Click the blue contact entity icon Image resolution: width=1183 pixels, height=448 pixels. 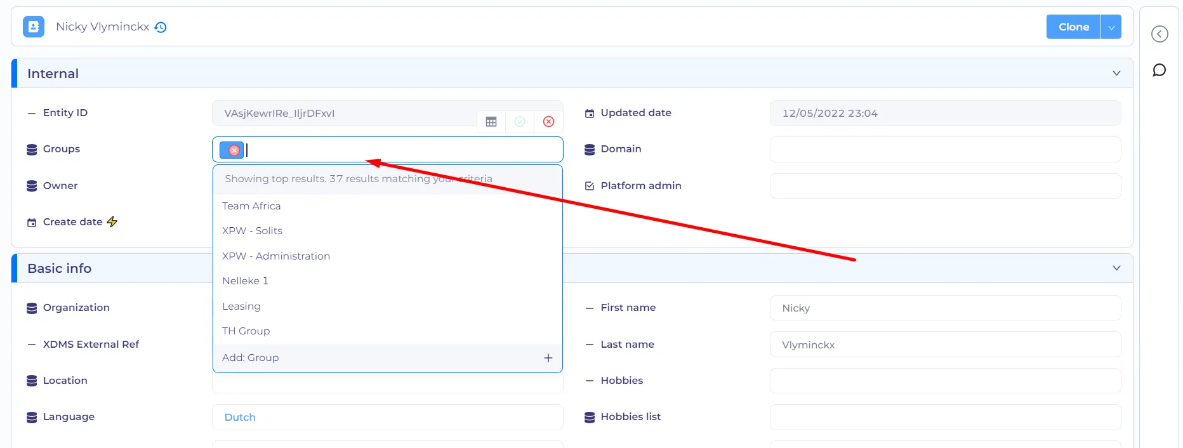pos(34,27)
